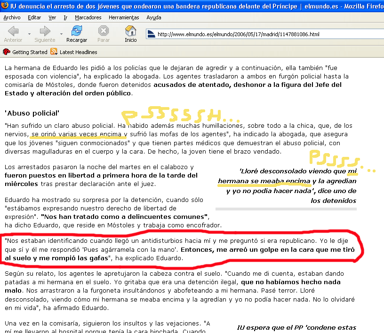Open the Ayuda menu

pyautogui.click(x=153, y=17)
